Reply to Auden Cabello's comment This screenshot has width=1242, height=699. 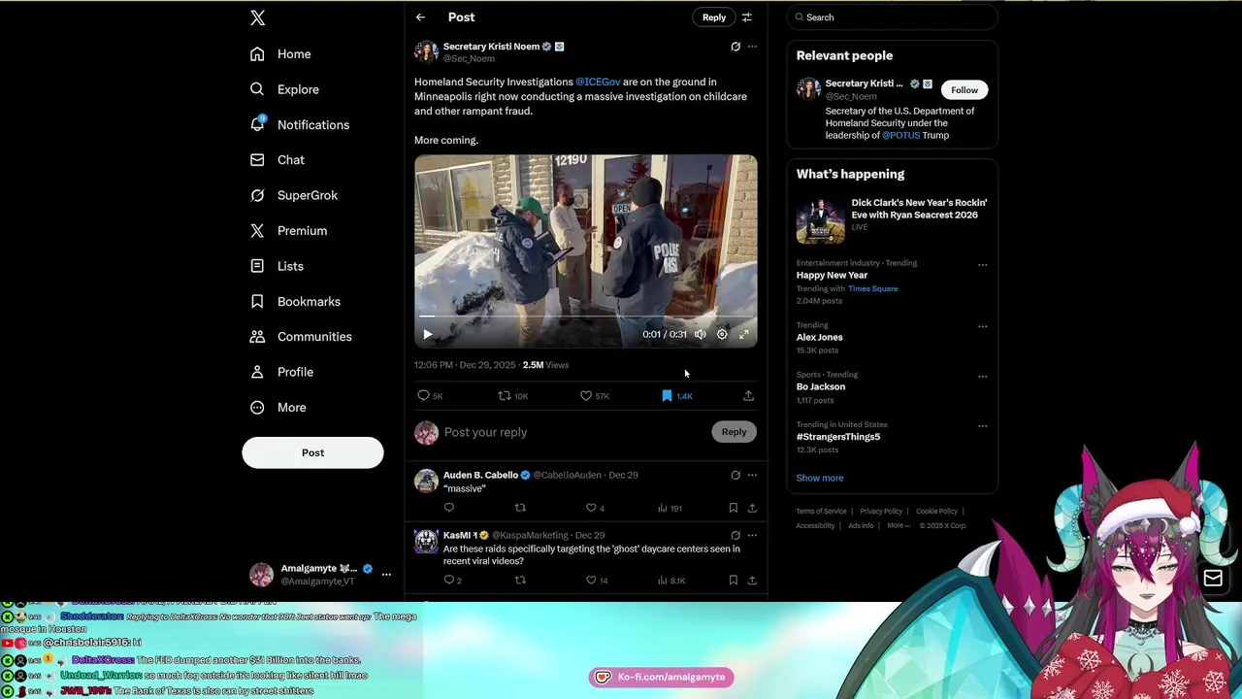(449, 508)
